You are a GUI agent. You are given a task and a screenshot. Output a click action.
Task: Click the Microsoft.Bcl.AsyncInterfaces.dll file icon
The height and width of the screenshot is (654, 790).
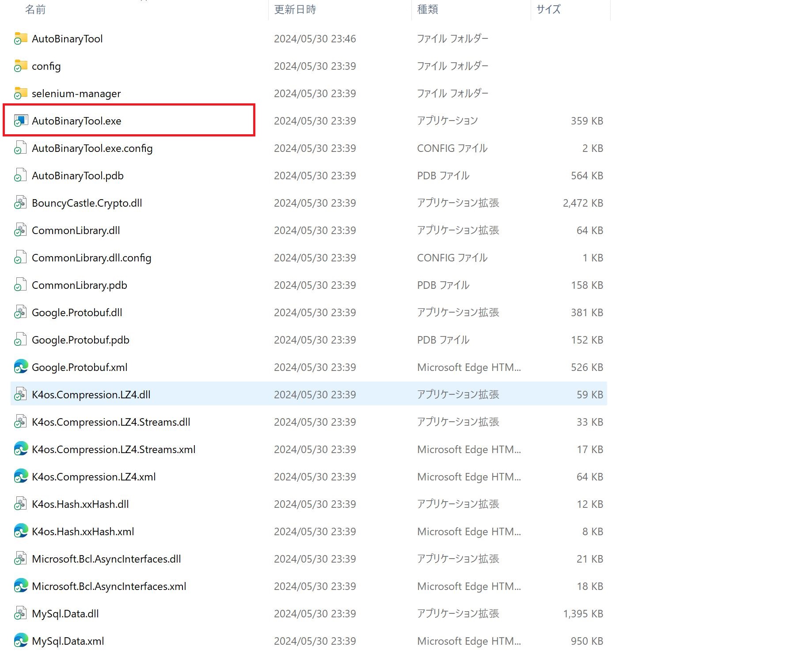21,559
